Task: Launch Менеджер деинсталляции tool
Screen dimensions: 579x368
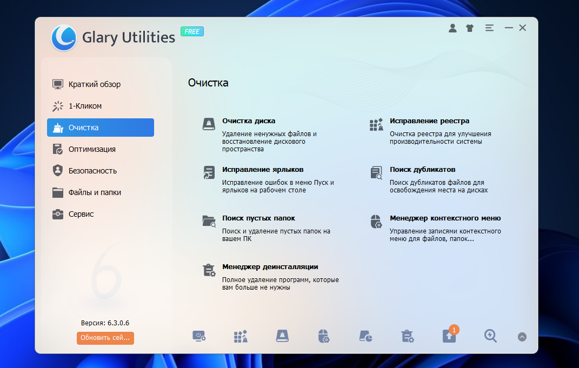Action: click(x=270, y=267)
